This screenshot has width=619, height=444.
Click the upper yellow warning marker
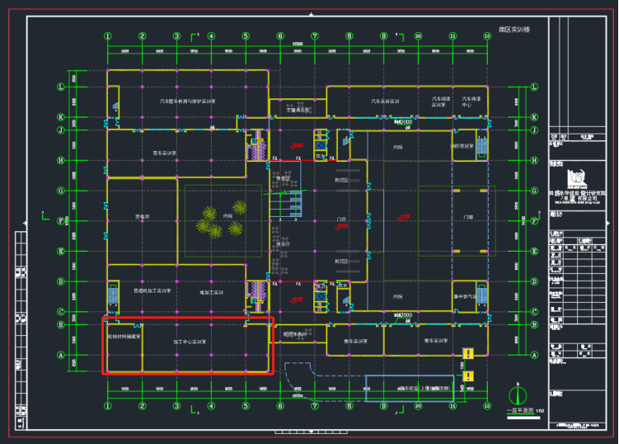tap(467, 353)
